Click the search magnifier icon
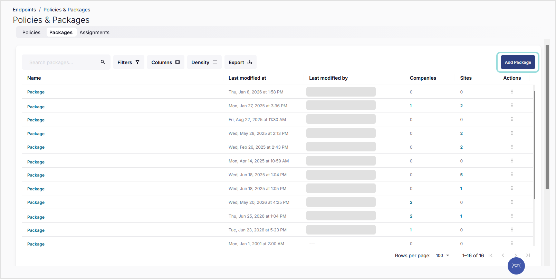This screenshot has height=279, width=556. [x=103, y=62]
